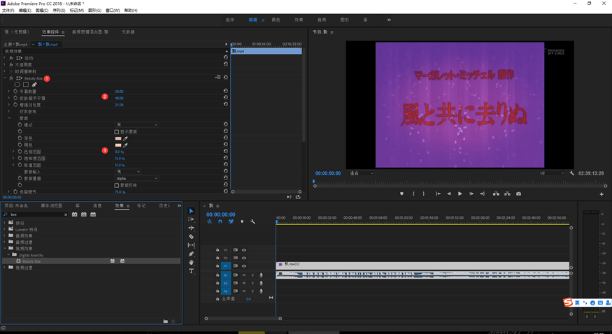Image resolution: width=612 pixels, height=334 pixels.
Task: Select the Razor tool in the tools panel
Action: tap(191, 237)
